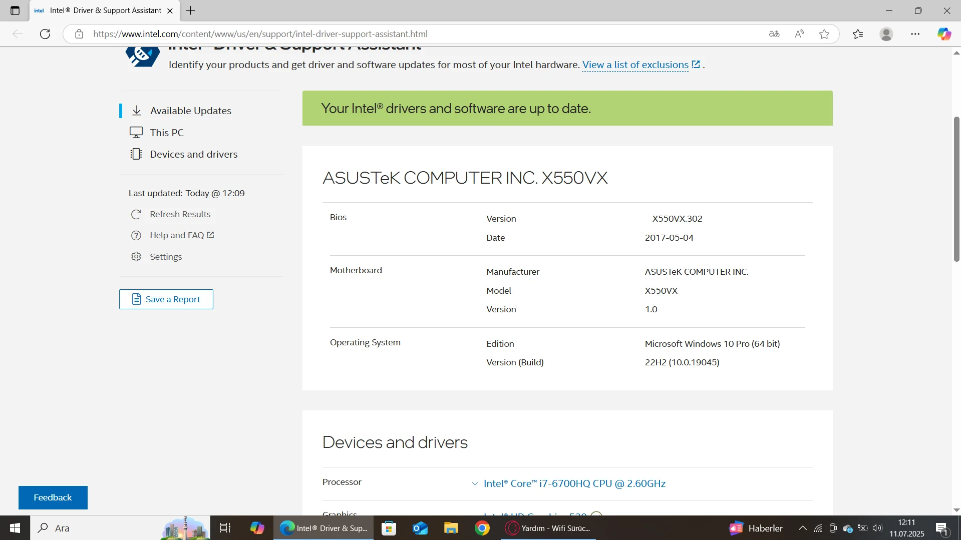961x540 pixels.
Task: Launch Copilot from the taskbar
Action: click(257, 528)
